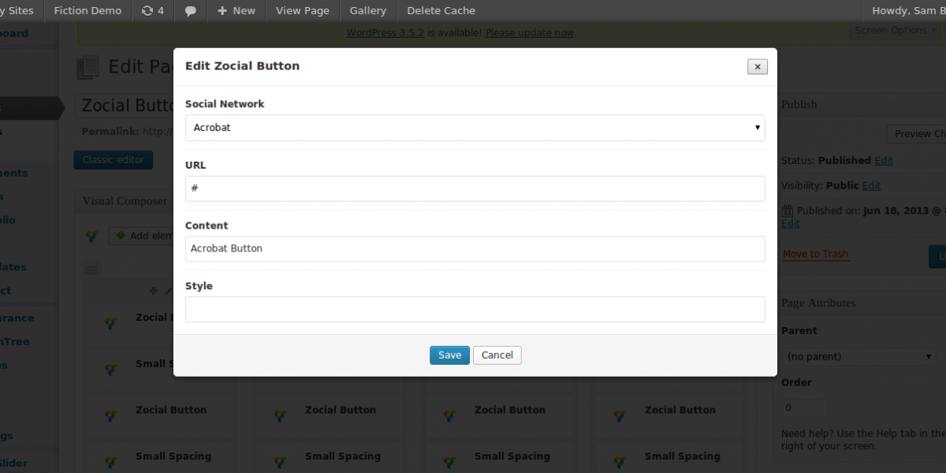Click the Preview Changes button

(x=916, y=134)
